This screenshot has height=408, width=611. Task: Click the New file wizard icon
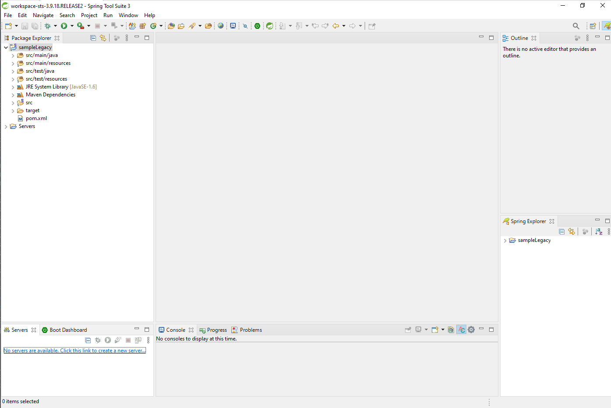pyautogui.click(x=8, y=26)
